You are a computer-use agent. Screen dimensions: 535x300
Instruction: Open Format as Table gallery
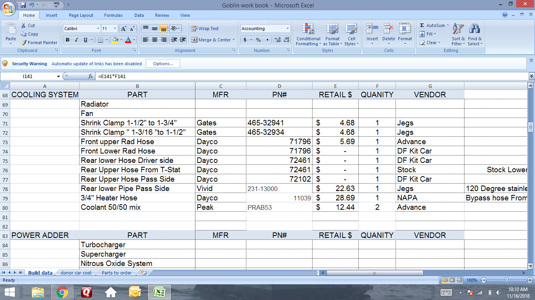333,34
